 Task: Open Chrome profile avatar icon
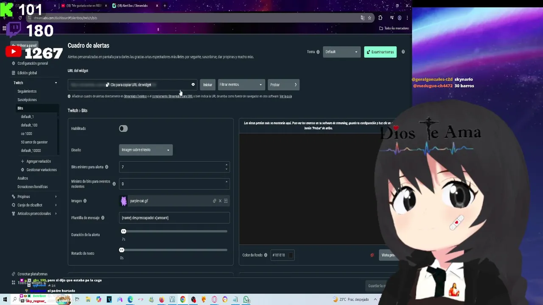(x=400, y=18)
